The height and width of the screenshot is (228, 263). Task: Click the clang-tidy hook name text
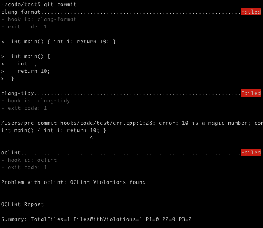18,93
